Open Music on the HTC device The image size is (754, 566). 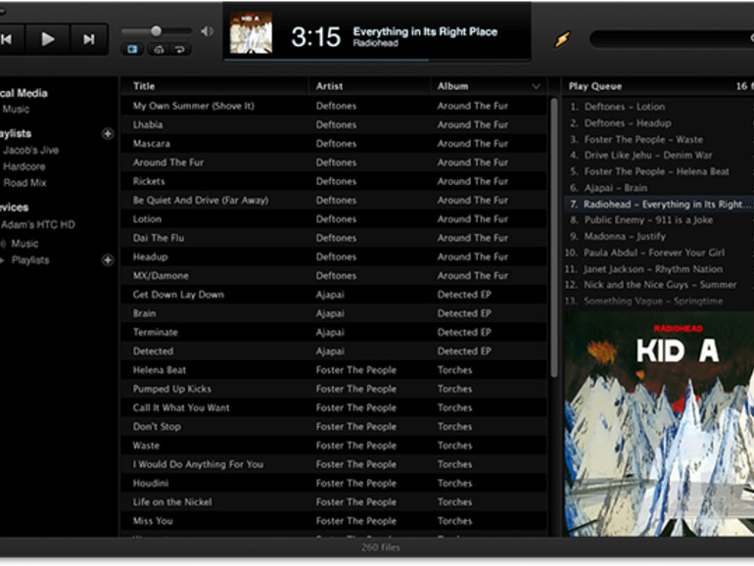(24, 243)
